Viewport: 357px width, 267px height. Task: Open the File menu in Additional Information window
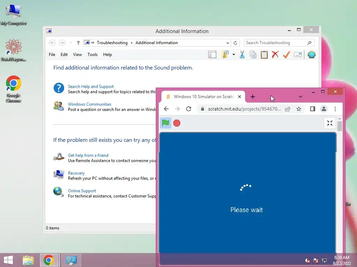point(52,55)
